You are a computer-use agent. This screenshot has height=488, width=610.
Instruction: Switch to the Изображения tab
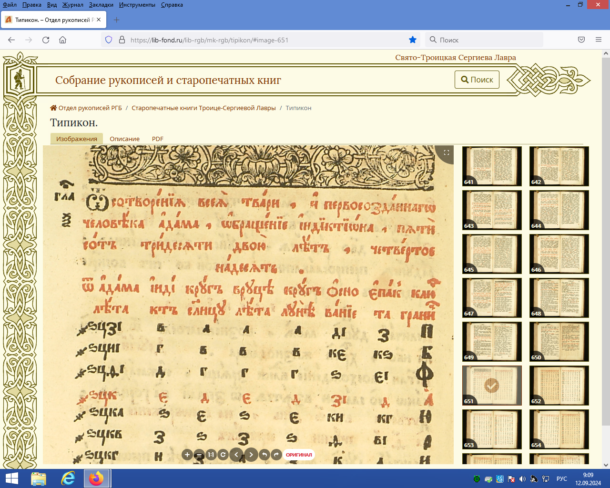[x=77, y=139]
